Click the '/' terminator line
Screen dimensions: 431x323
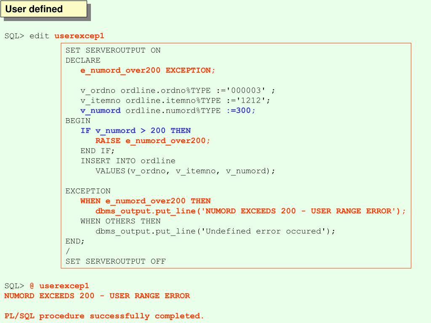coord(68,252)
